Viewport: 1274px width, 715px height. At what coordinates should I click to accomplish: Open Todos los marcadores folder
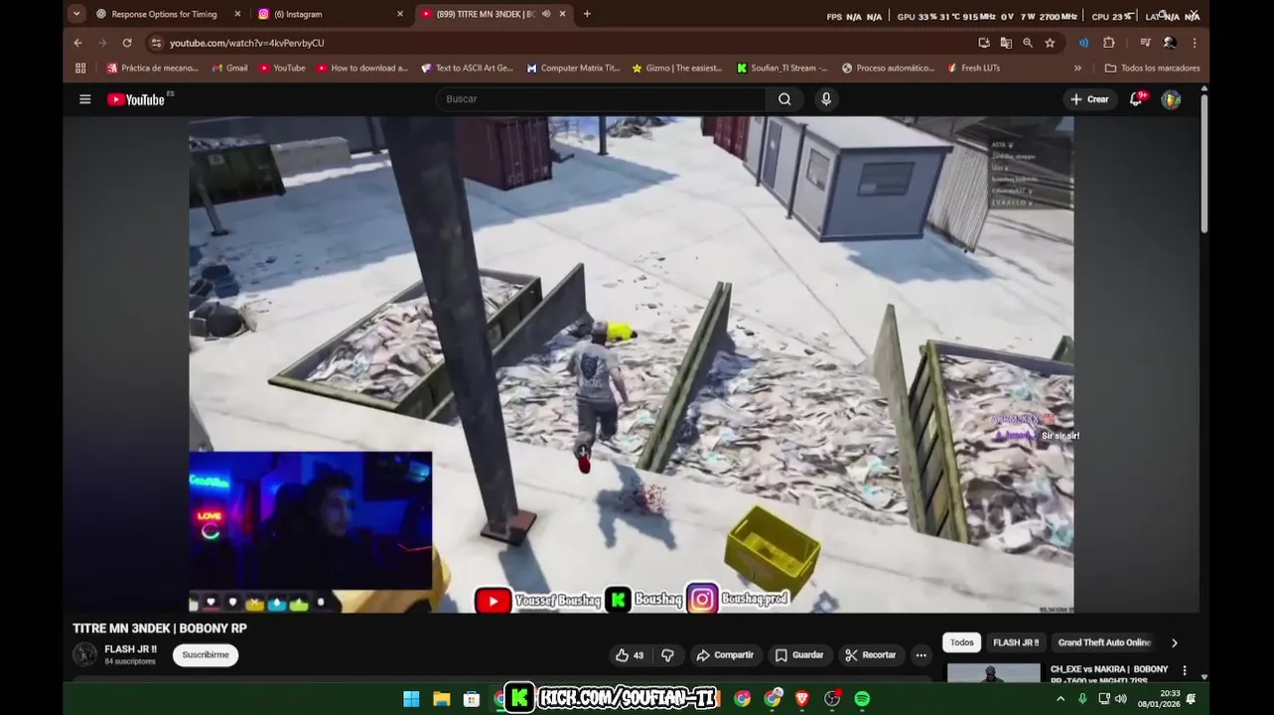click(x=1152, y=69)
